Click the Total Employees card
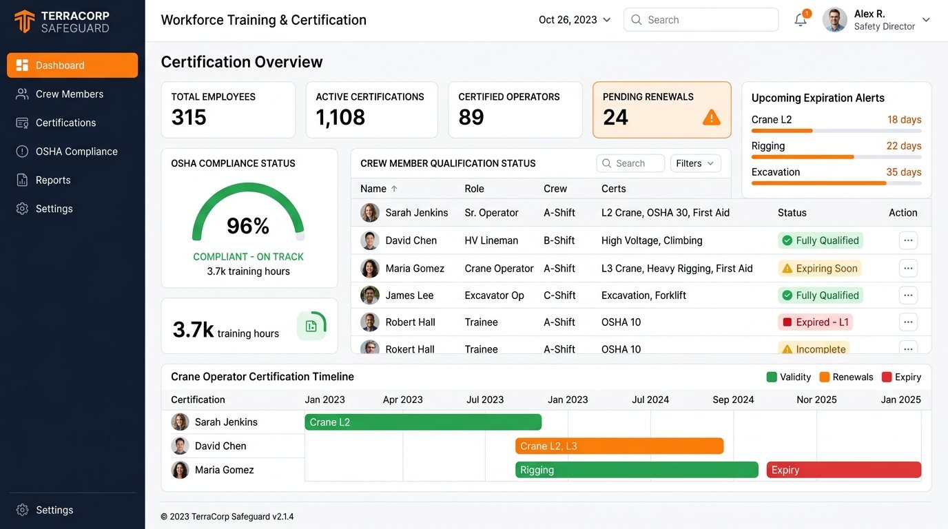The image size is (948, 529). (228, 110)
